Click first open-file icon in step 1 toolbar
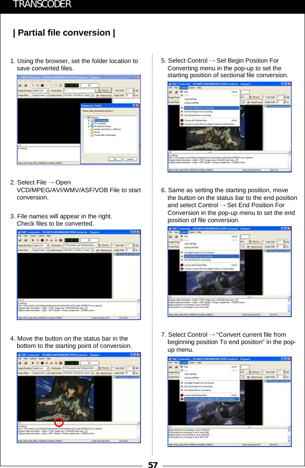 click(x=20, y=85)
